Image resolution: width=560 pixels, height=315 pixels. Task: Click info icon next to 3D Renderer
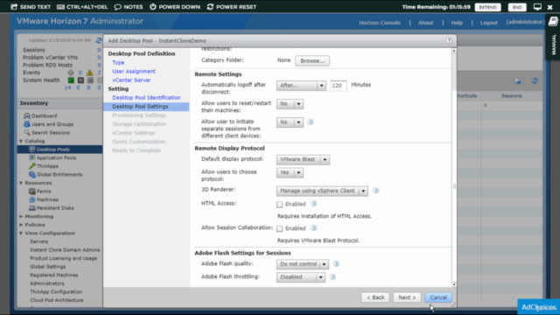375,191
